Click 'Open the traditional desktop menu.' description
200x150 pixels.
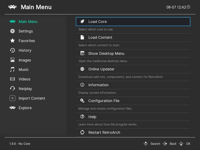point(103,61)
